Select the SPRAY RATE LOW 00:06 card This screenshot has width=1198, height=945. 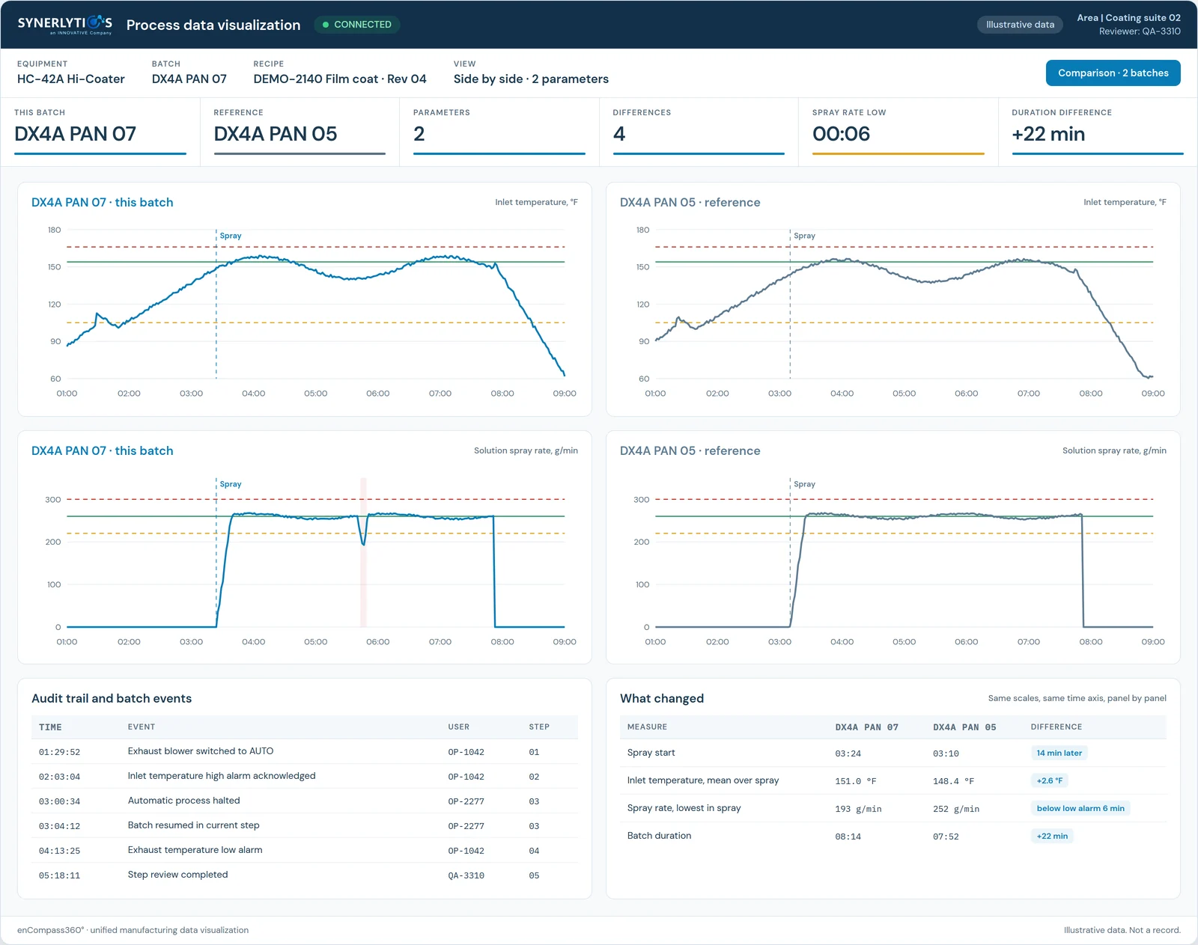pyautogui.click(x=898, y=132)
